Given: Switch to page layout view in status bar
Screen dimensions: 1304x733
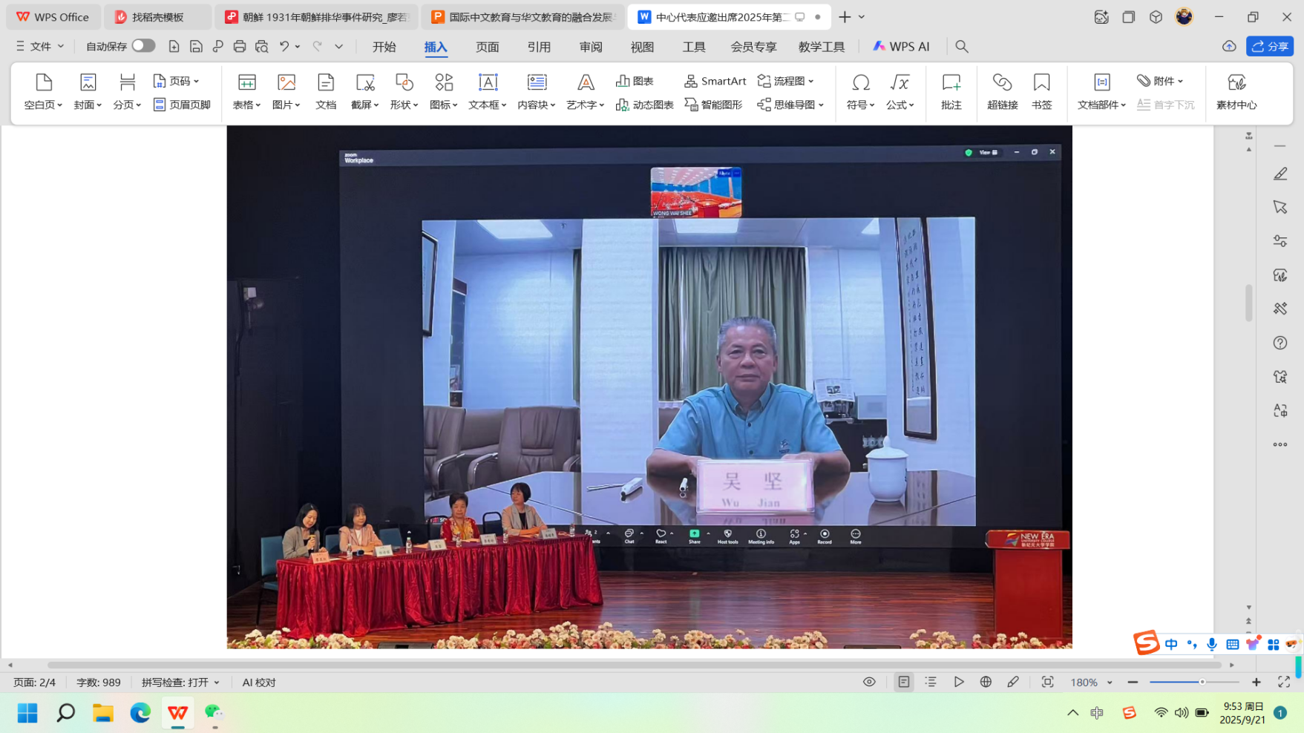Looking at the screenshot, I should [903, 682].
